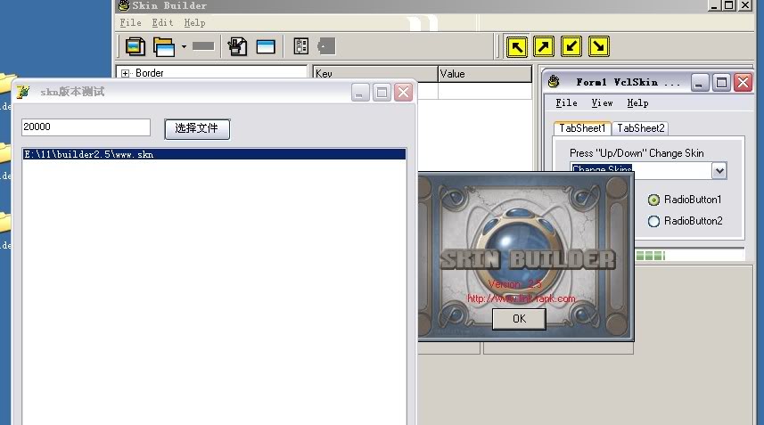Click the text field containing 20000

coord(86,127)
